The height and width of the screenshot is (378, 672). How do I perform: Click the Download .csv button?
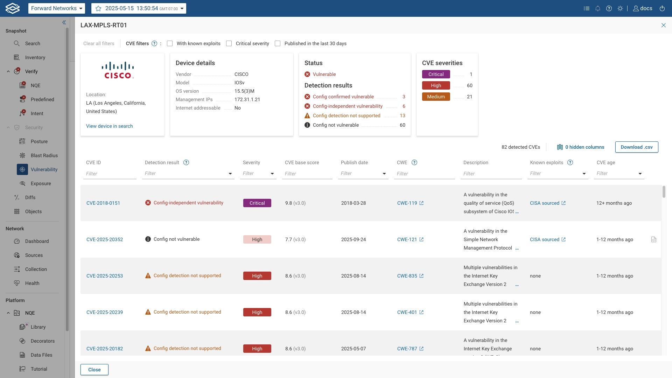tap(636, 147)
